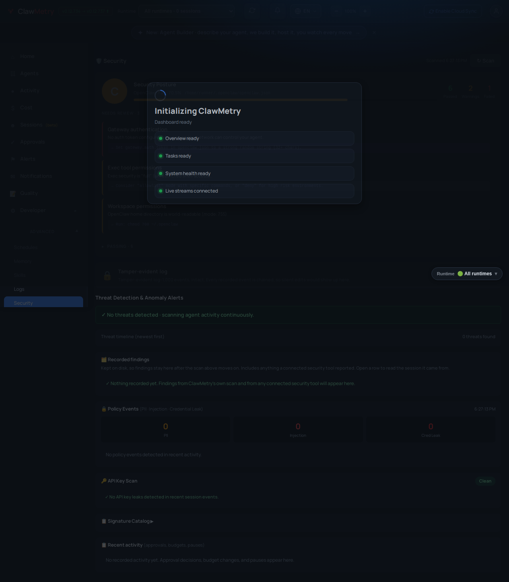Open the floating Runtime All runtimes selector
The height and width of the screenshot is (582, 509).
pyautogui.click(x=467, y=274)
